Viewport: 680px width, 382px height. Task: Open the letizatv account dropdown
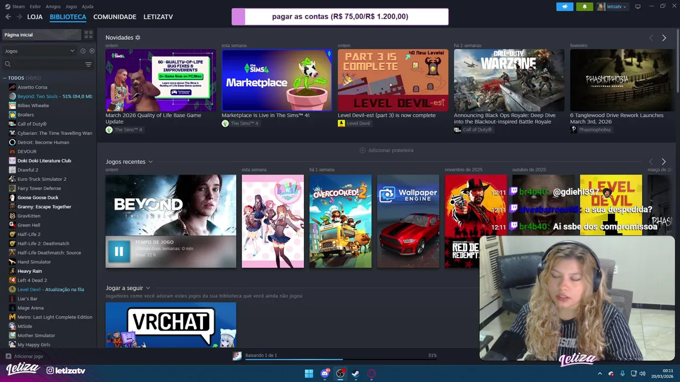pyautogui.click(x=612, y=6)
